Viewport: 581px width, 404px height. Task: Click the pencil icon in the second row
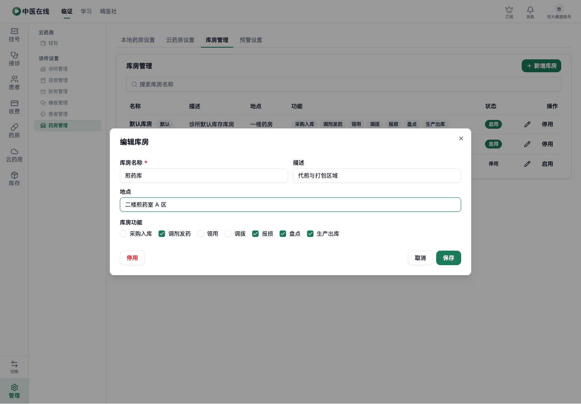pos(527,144)
